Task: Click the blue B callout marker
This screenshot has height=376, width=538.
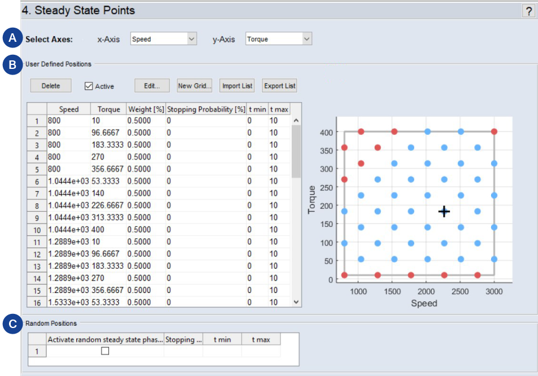Action: click(12, 65)
